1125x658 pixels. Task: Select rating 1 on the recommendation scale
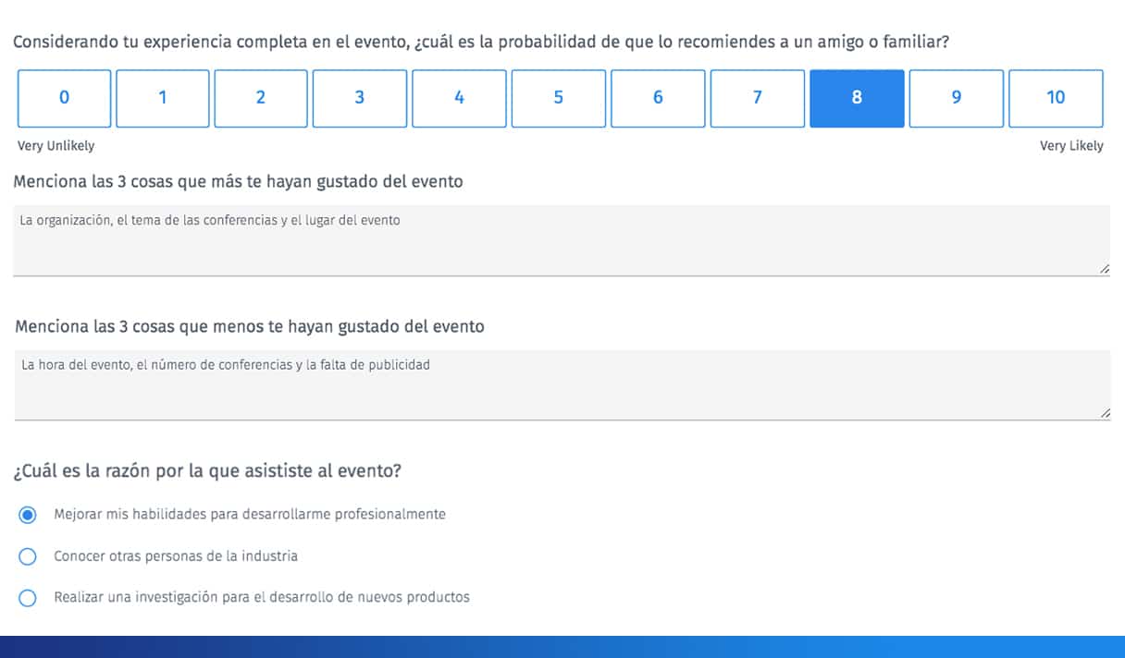coord(163,98)
